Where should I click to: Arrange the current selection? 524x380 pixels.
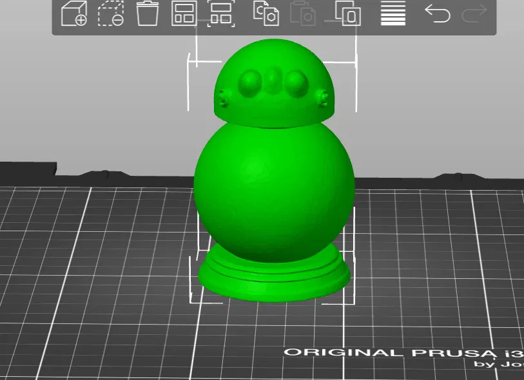220,16
